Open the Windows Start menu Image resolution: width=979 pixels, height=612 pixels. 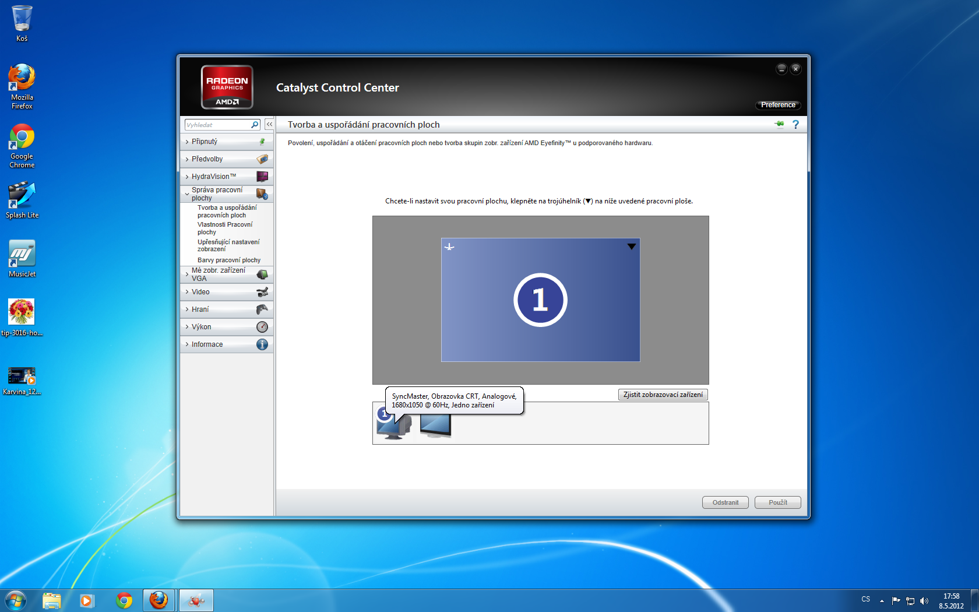click(16, 600)
